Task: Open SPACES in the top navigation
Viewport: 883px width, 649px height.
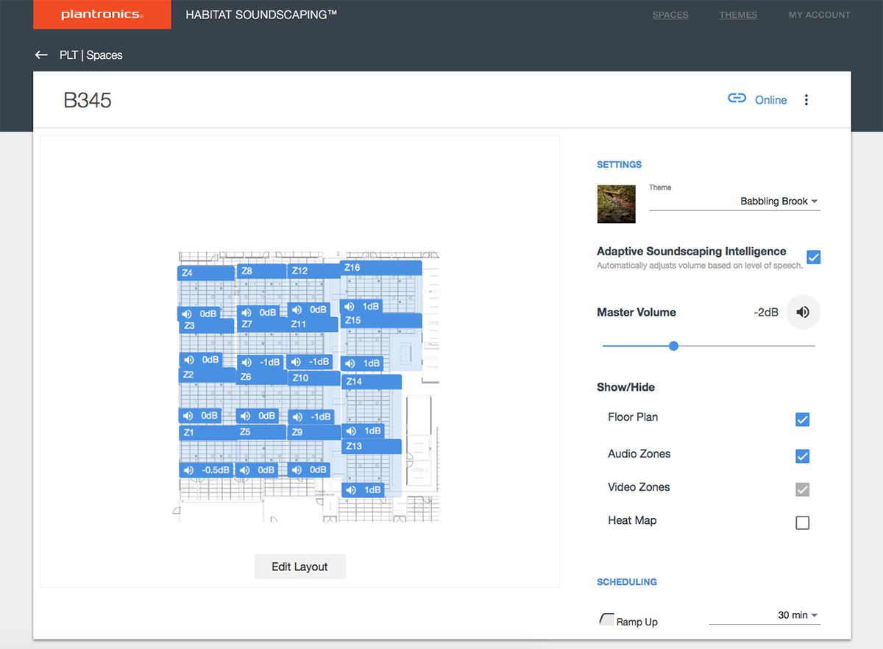Action: click(670, 15)
